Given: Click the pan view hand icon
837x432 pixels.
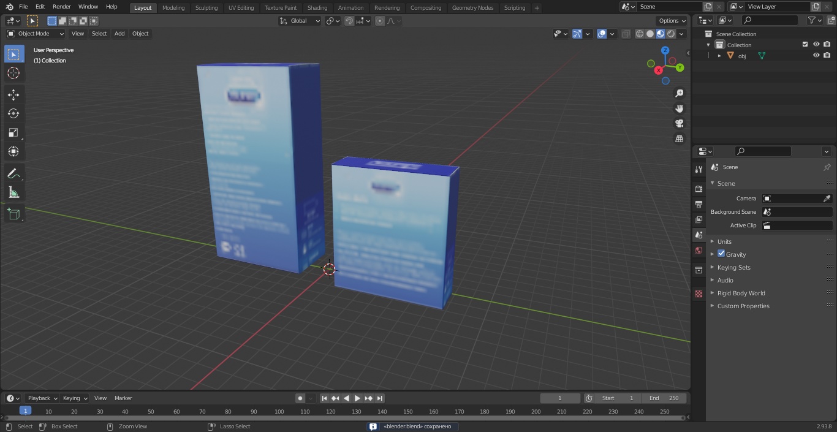Looking at the screenshot, I should pyautogui.click(x=679, y=108).
